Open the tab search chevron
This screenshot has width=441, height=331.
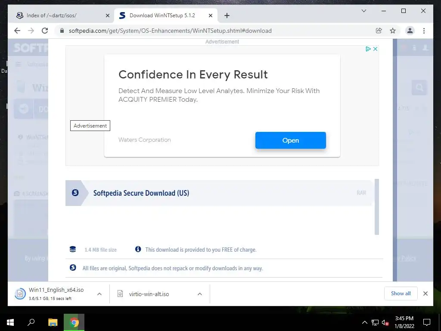(363, 11)
